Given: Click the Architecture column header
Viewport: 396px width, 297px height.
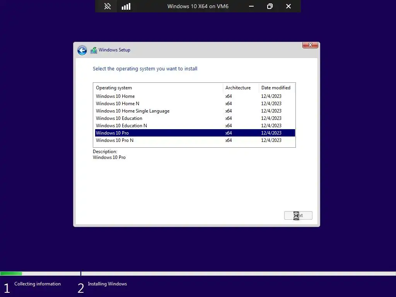Looking at the screenshot, I should [241, 88].
